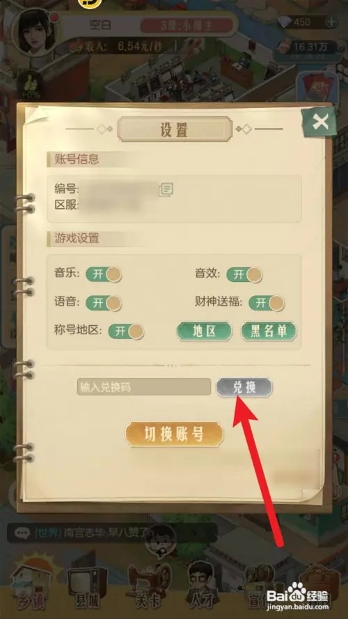Focus the 输入兑换码 code field
Screen dimensions: 348x619
pos(144,387)
